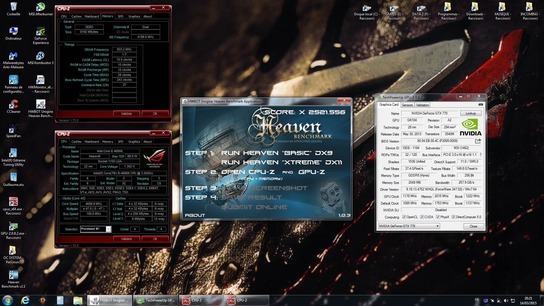Click OK in lower CPU-Z window
The width and height of the screenshot is (544, 306).
tap(155, 239)
